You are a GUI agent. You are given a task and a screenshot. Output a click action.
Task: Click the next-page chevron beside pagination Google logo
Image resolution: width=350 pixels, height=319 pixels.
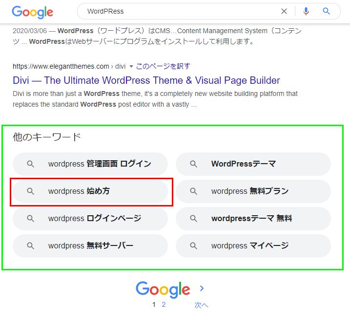(202, 288)
